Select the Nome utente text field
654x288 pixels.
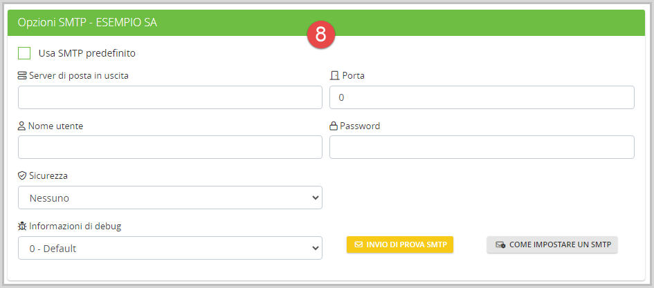coord(170,147)
